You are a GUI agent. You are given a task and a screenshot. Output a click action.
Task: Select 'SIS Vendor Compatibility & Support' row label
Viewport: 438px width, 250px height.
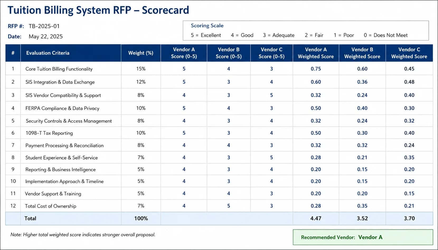click(x=63, y=95)
